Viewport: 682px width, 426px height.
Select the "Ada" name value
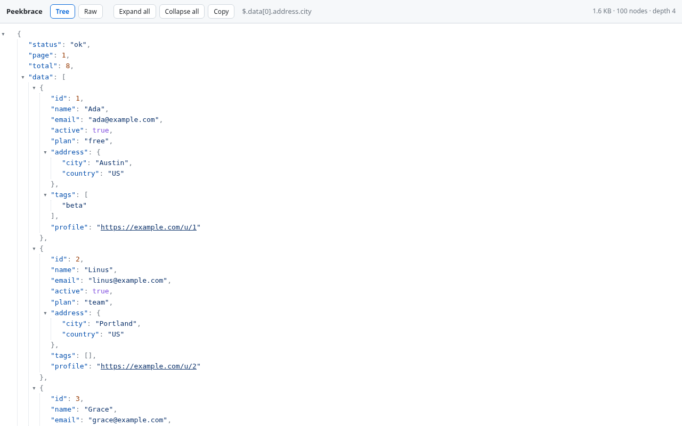pos(94,109)
